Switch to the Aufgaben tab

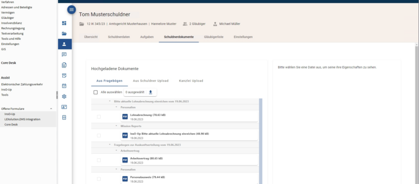click(147, 37)
